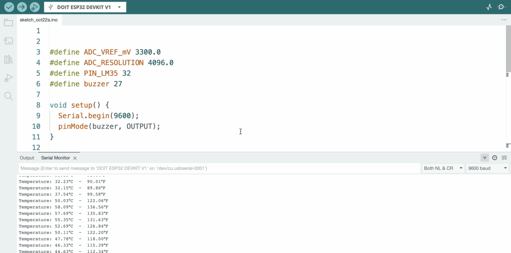Image resolution: width=511 pixels, height=253 pixels.
Task: Toggle autoscroll in Serial Monitor
Action: point(484,158)
